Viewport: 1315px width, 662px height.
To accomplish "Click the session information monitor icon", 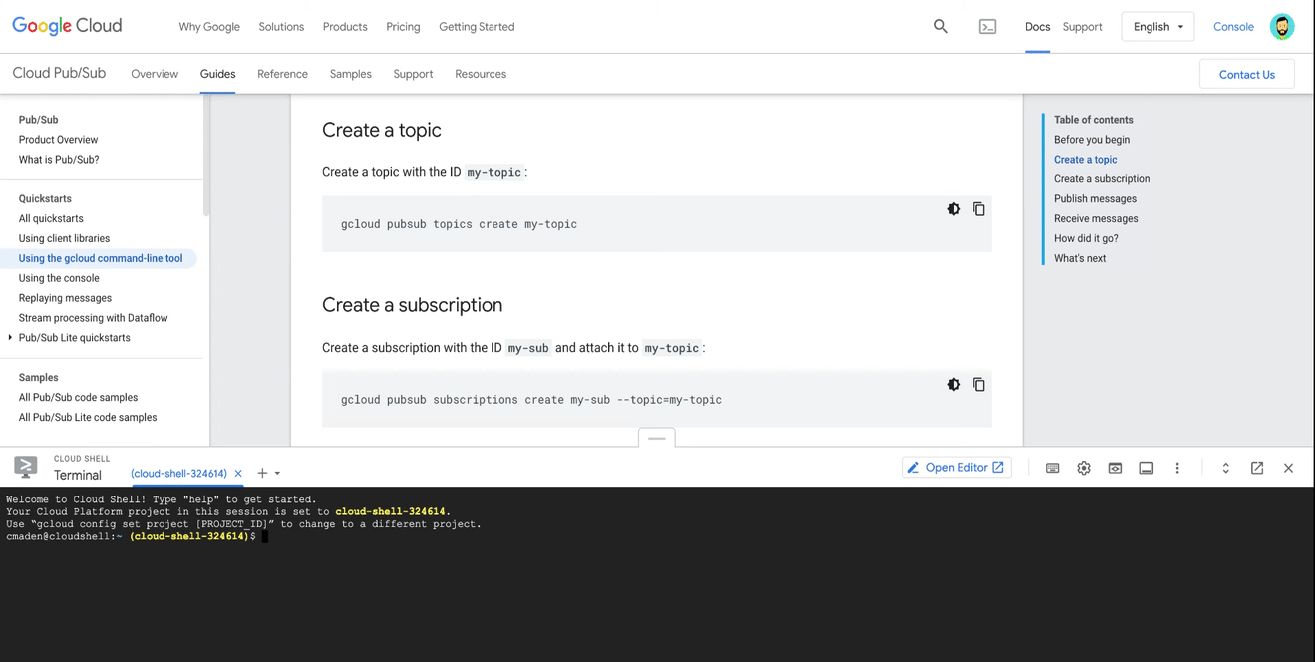I will 1147,468.
